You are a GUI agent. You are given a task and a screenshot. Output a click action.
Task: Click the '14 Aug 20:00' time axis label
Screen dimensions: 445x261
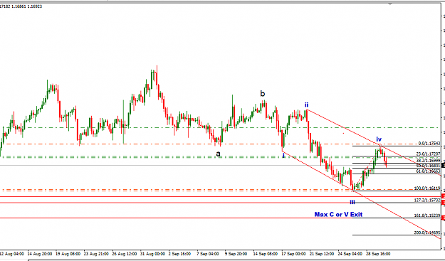[x=40, y=254]
